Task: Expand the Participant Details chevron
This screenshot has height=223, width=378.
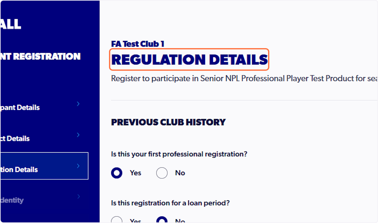Action: 78,104
